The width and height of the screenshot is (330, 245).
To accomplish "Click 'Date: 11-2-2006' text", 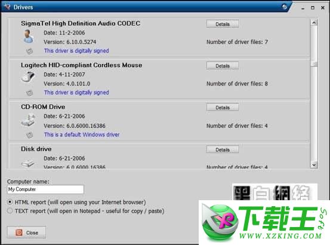I will coord(64,33).
